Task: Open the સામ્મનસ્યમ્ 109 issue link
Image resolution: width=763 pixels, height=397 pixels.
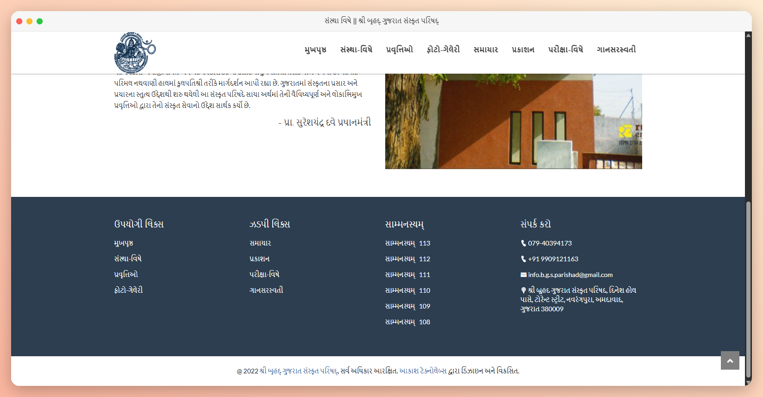Action: coord(407,306)
